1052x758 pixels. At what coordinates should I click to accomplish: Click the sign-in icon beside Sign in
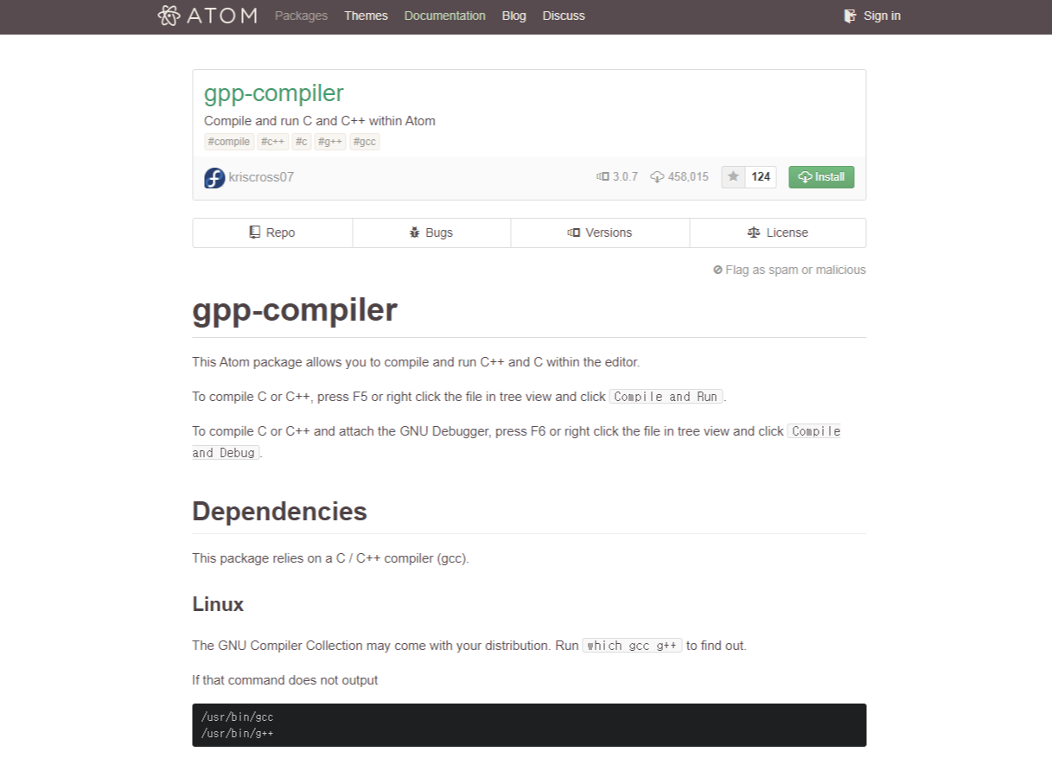(851, 16)
